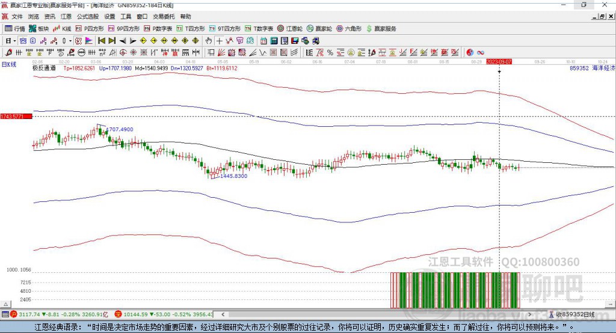Switch to K线 chart view
Viewport: 616px width, 333px height.
(x=63, y=28)
